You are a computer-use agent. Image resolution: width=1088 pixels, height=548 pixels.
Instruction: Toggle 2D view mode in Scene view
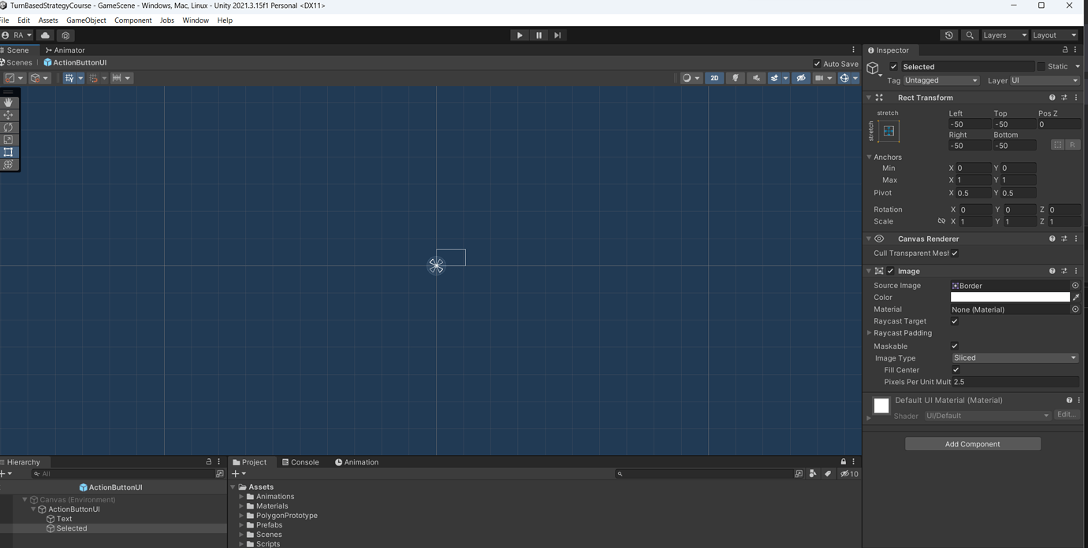click(714, 78)
